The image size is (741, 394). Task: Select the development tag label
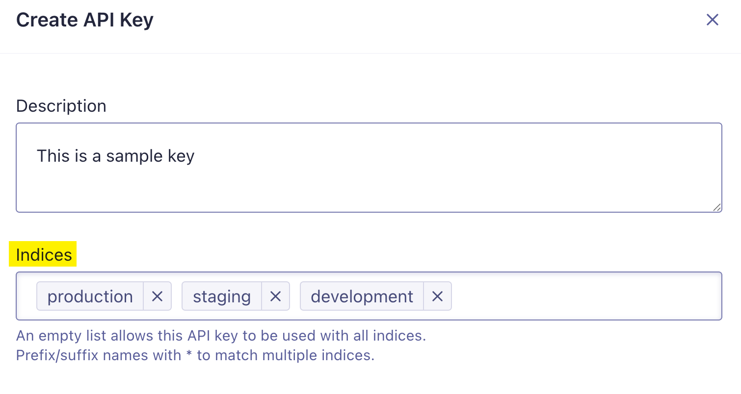[x=362, y=296]
